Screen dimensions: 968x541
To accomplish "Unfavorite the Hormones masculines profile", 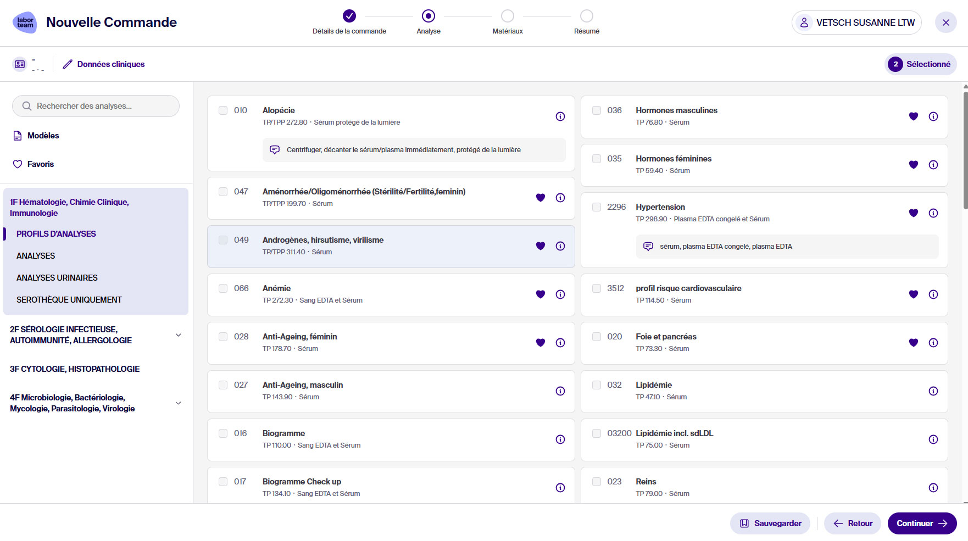I will [913, 116].
